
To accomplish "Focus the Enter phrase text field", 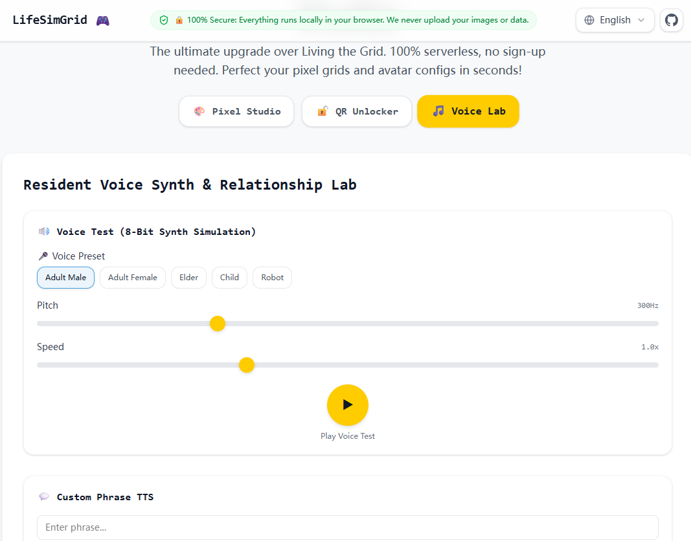I will pyautogui.click(x=348, y=527).
